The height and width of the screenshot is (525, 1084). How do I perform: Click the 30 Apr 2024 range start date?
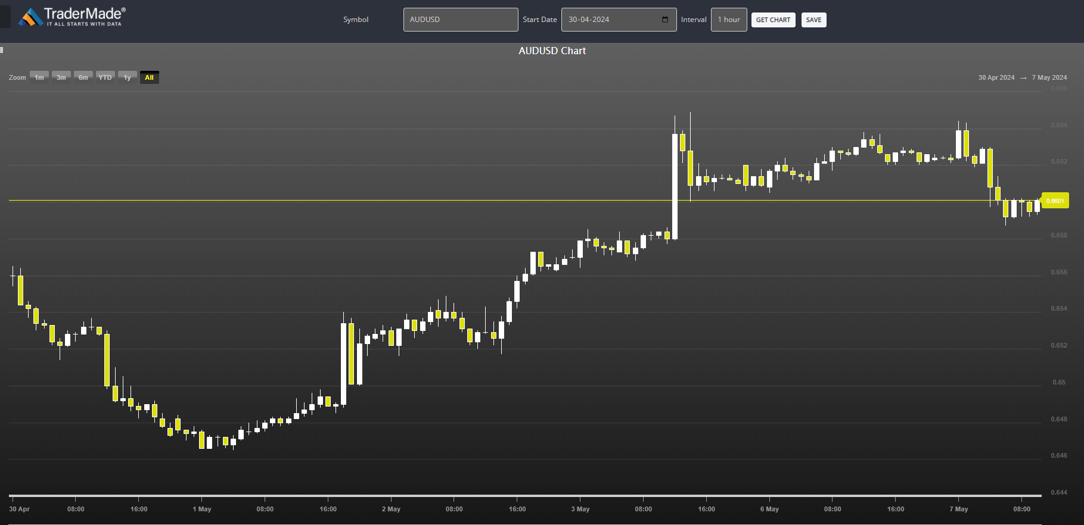click(x=996, y=77)
